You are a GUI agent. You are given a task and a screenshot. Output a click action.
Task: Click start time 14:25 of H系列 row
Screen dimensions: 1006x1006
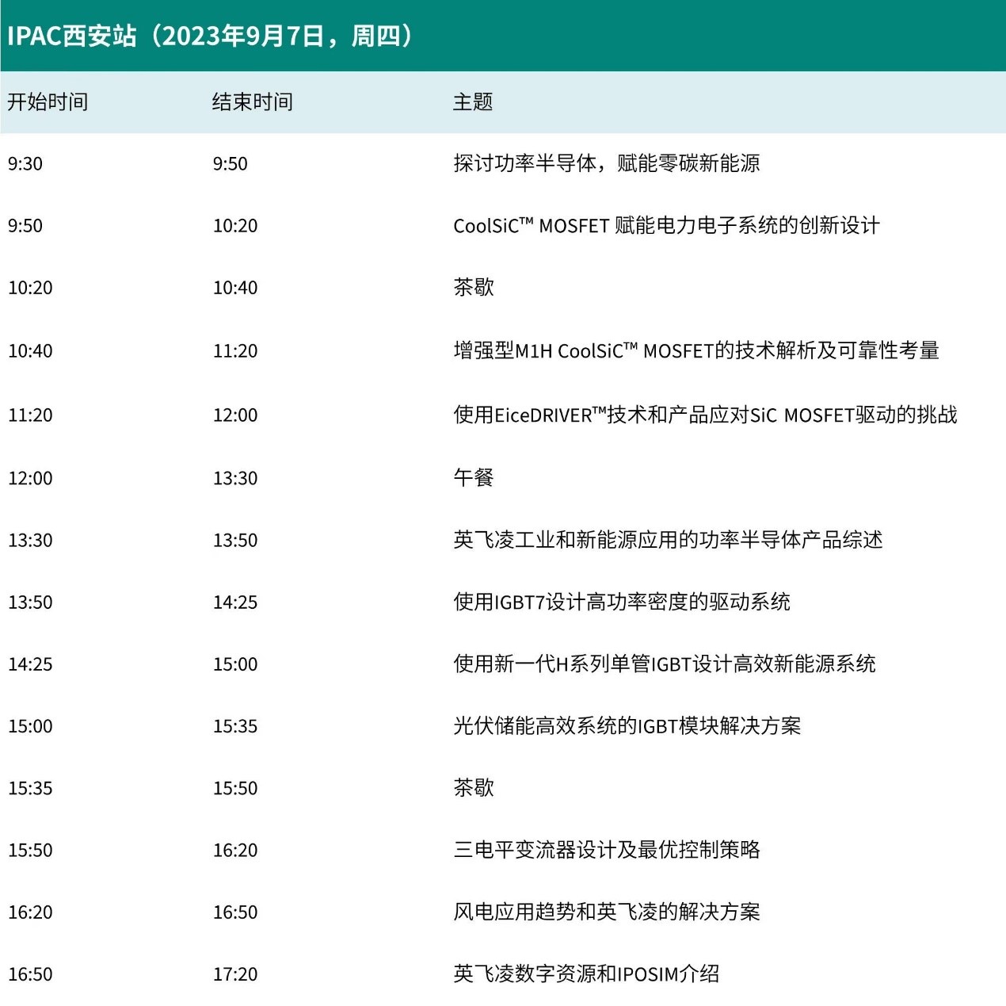tap(30, 664)
